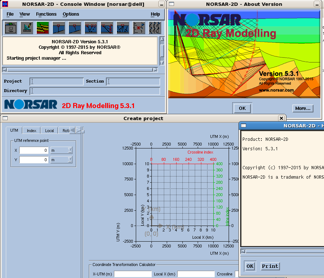
Task: Select the vertical single-ray tracing icon
Action: 59,28
